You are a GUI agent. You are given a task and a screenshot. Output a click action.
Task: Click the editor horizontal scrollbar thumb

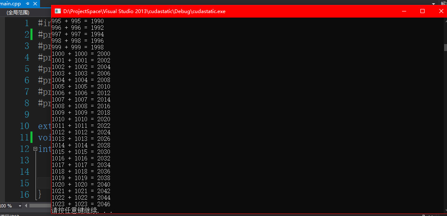pos(41,206)
